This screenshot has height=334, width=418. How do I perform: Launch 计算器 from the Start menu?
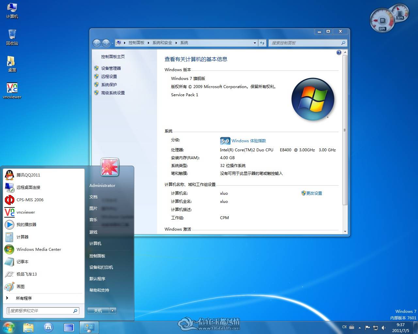pos(44,237)
